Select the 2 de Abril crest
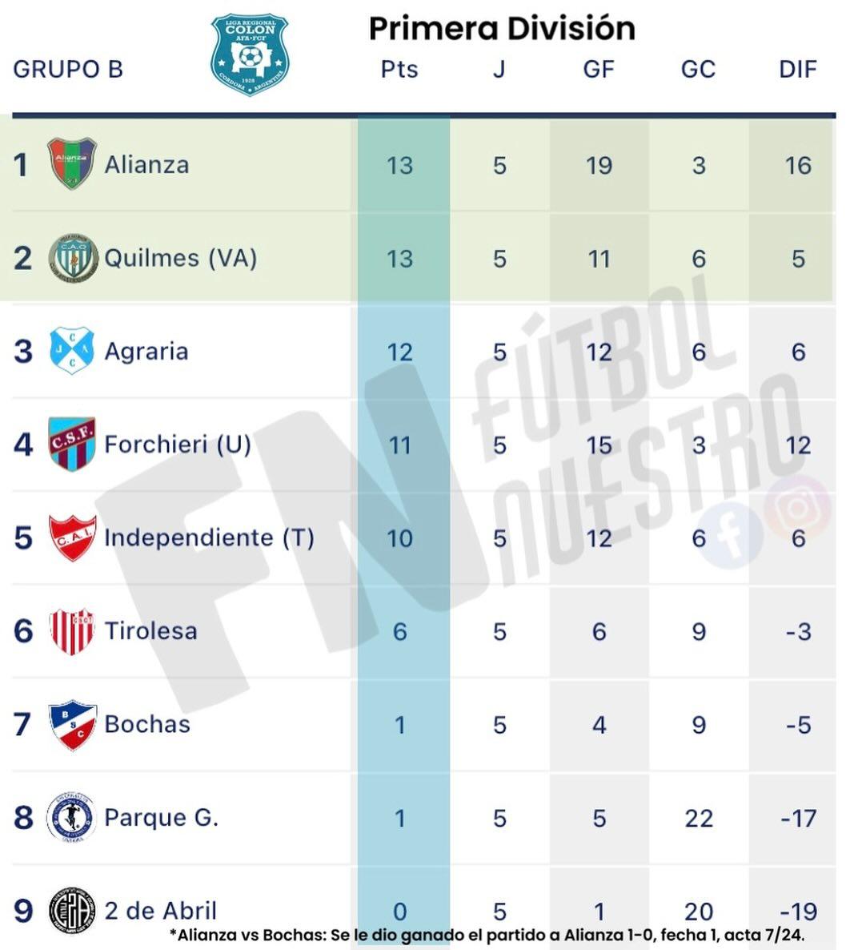 [x=72, y=911]
